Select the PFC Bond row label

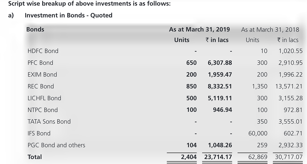[40, 63]
